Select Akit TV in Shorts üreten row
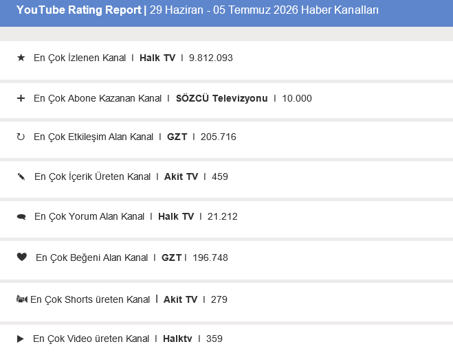The height and width of the screenshot is (355, 453). tap(181, 299)
